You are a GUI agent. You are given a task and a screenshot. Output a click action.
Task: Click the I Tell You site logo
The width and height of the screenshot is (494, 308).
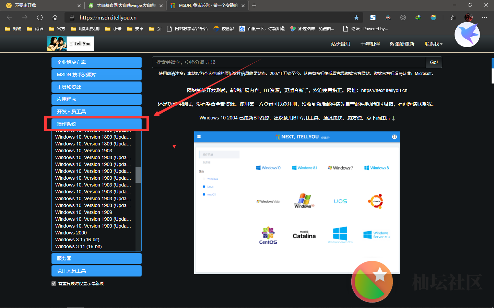coord(70,44)
